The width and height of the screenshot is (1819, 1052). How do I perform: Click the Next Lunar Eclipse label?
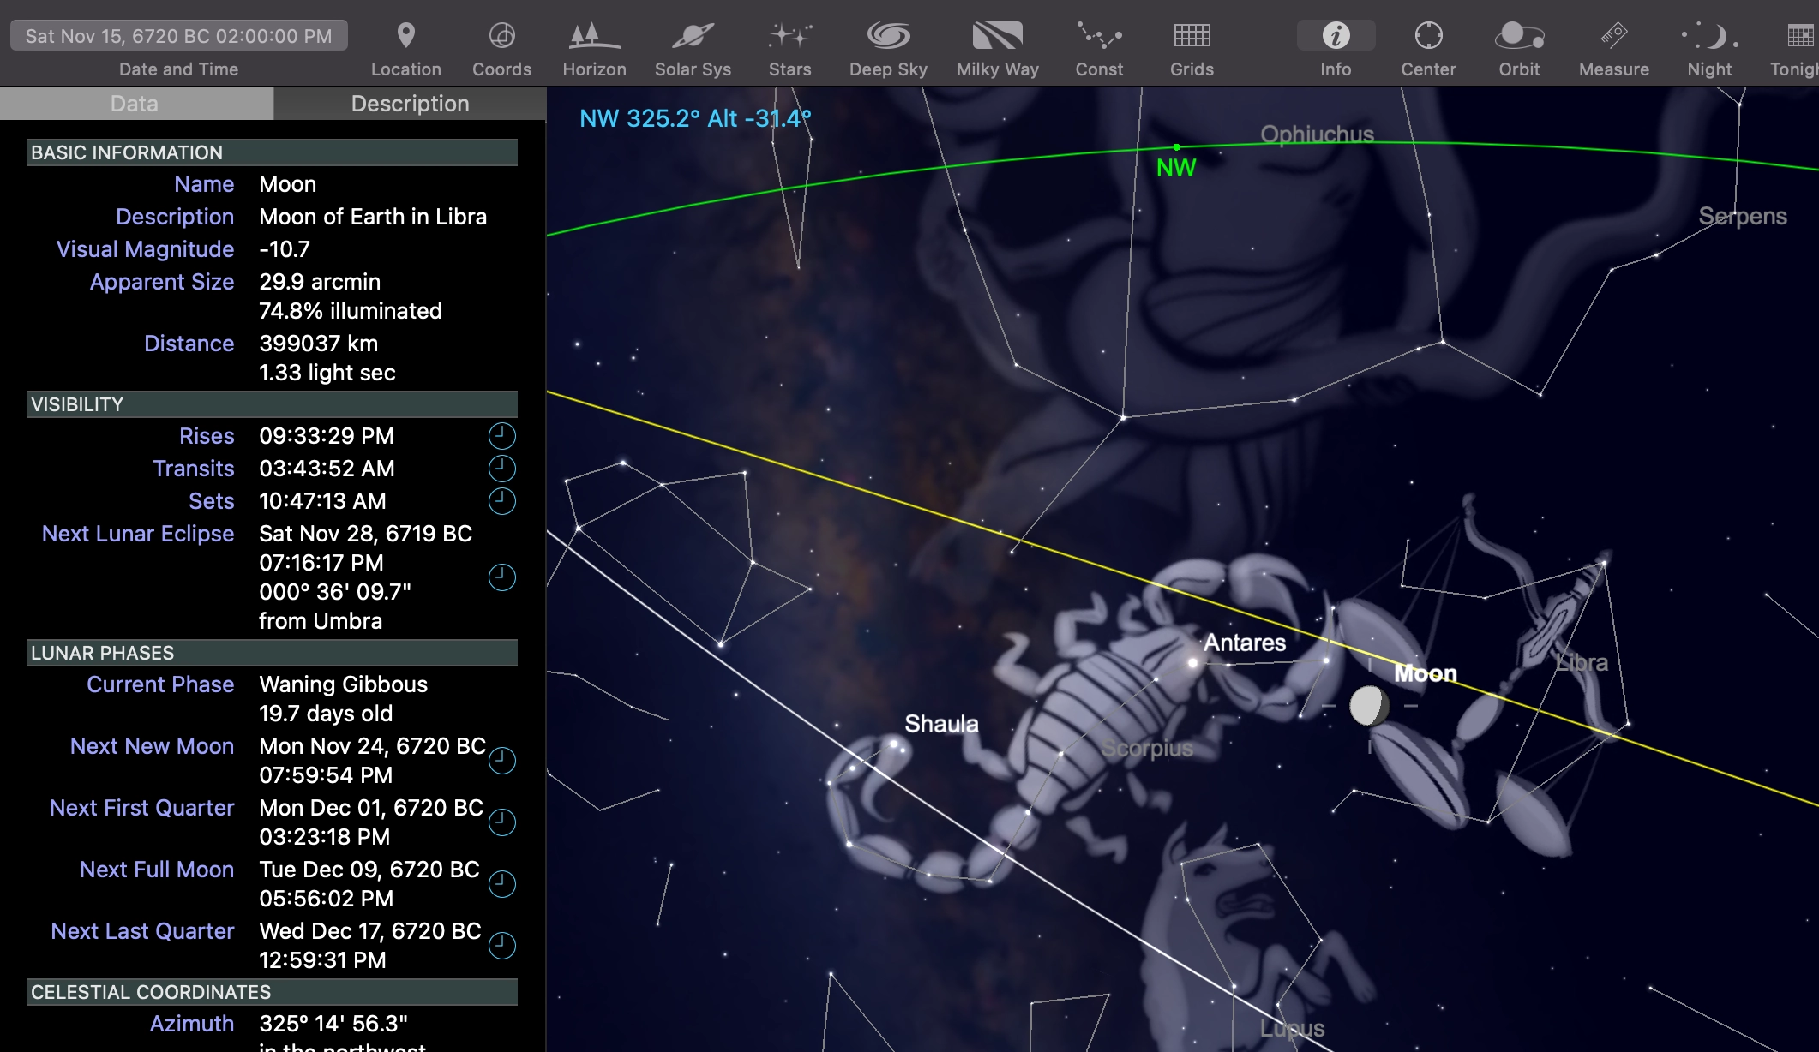click(x=138, y=534)
